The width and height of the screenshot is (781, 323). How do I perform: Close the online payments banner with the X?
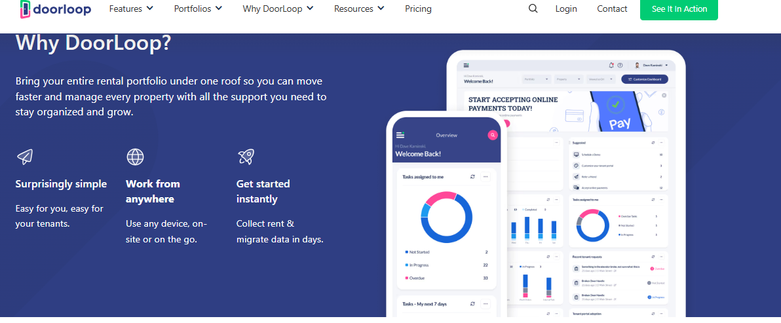coord(664,96)
